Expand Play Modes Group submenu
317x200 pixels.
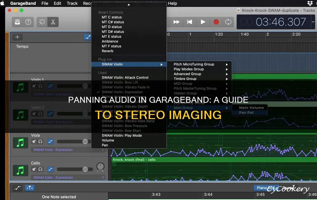[x=199, y=69]
